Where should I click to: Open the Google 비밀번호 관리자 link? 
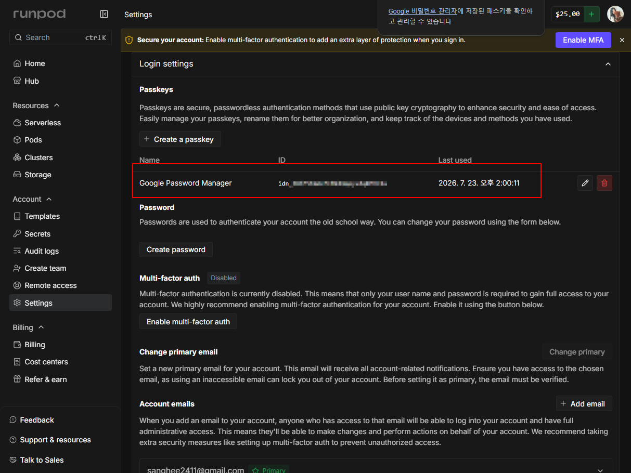tap(422, 11)
